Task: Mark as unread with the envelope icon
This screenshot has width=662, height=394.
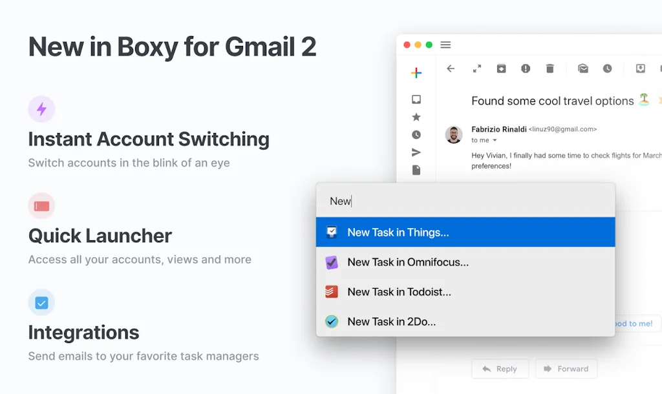Action: [583, 68]
